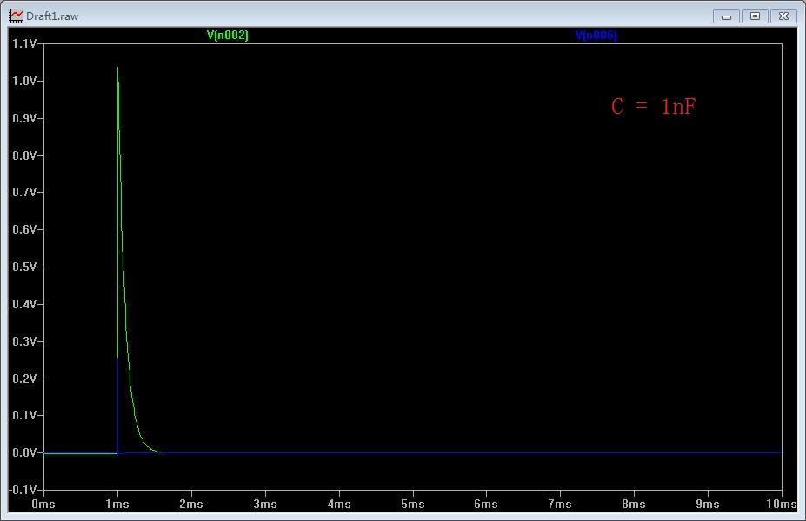Click the V(n002) green trace label
The width and height of the screenshot is (806, 521).
click(227, 35)
